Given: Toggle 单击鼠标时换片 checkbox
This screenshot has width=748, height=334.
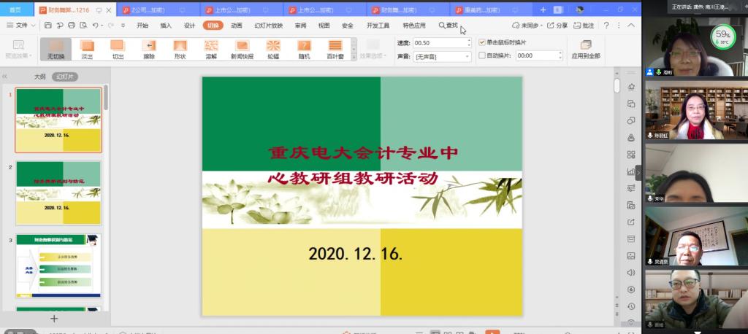Looking at the screenshot, I should coord(482,42).
